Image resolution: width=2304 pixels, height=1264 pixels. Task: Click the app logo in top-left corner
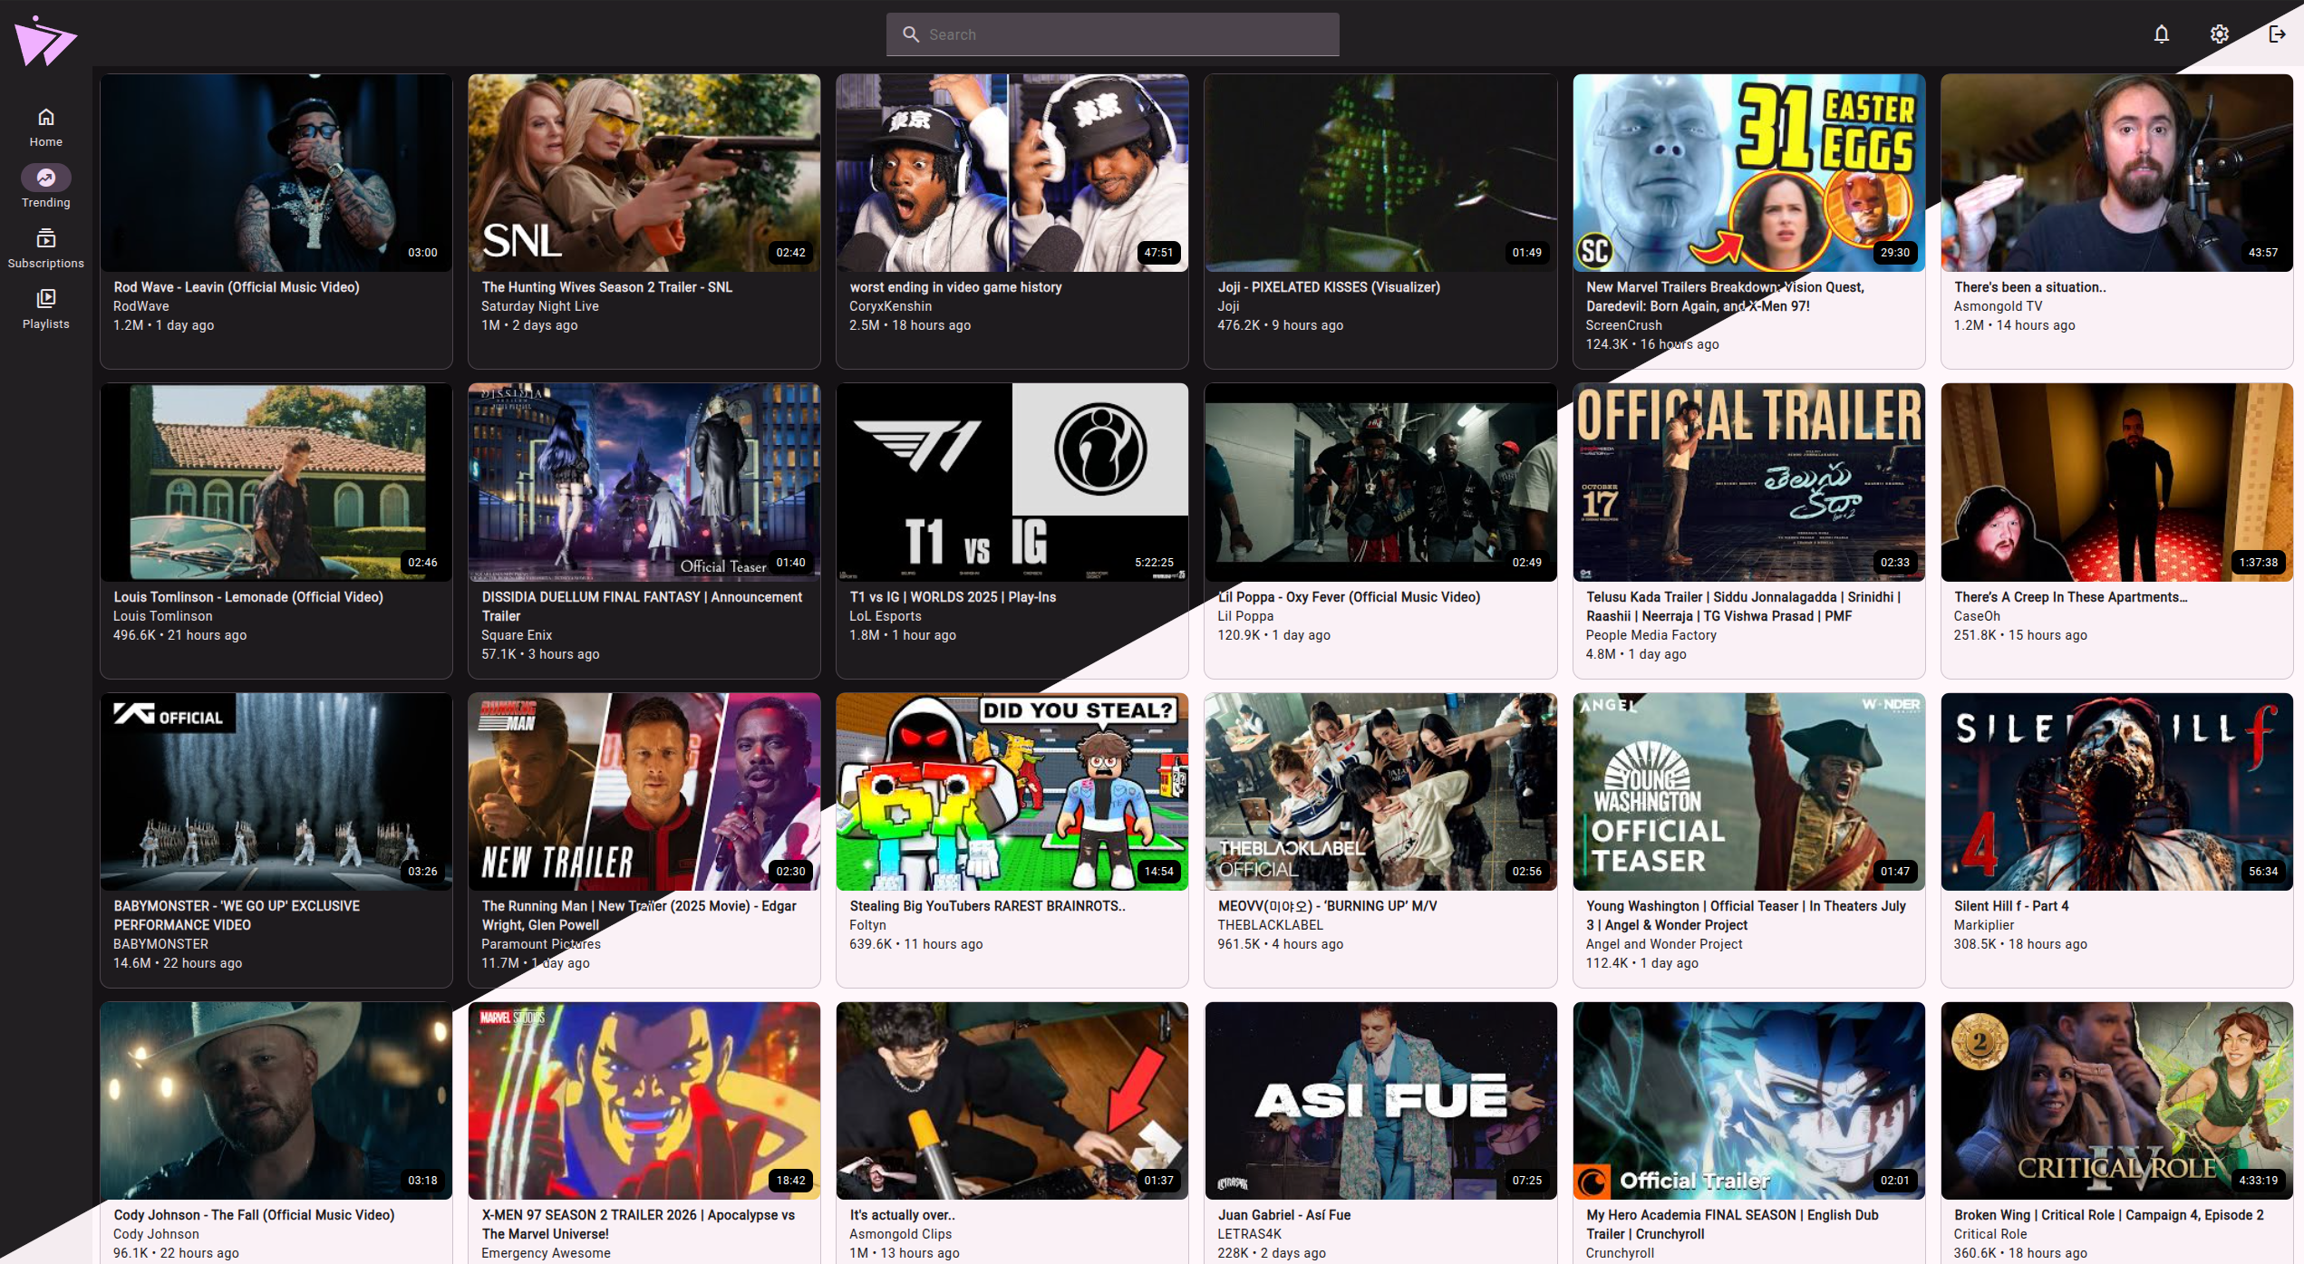[x=44, y=39]
